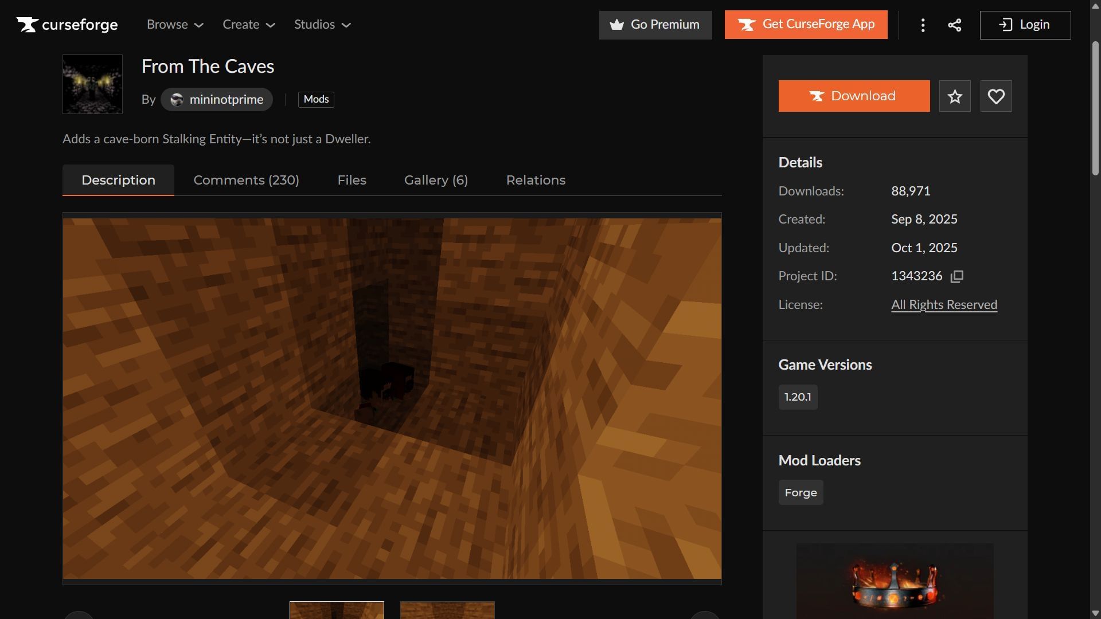Copy the Project ID with copy icon
The image size is (1101, 619).
pyautogui.click(x=956, y=276)
